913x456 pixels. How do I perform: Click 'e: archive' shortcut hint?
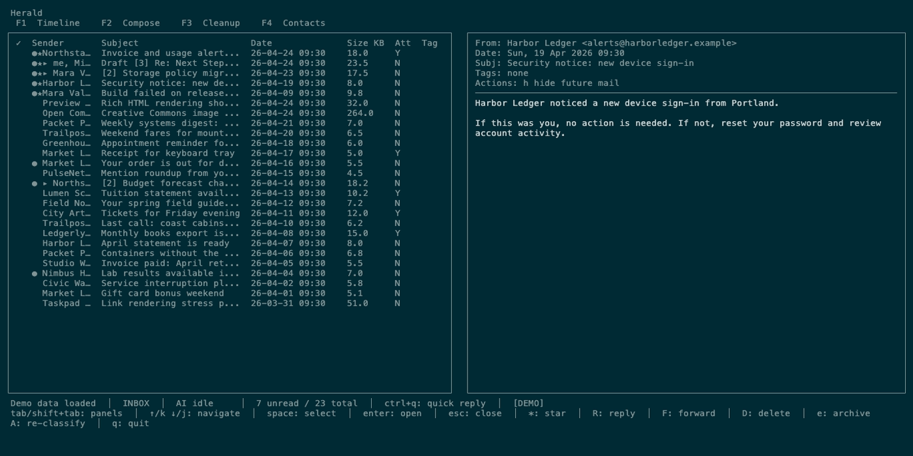(x=843, y=414)
